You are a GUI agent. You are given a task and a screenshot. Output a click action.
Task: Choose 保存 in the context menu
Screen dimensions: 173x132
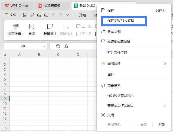pos(111,11)
